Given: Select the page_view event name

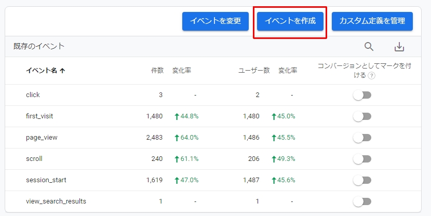Looking at the screenshot, I should point(42,138).
